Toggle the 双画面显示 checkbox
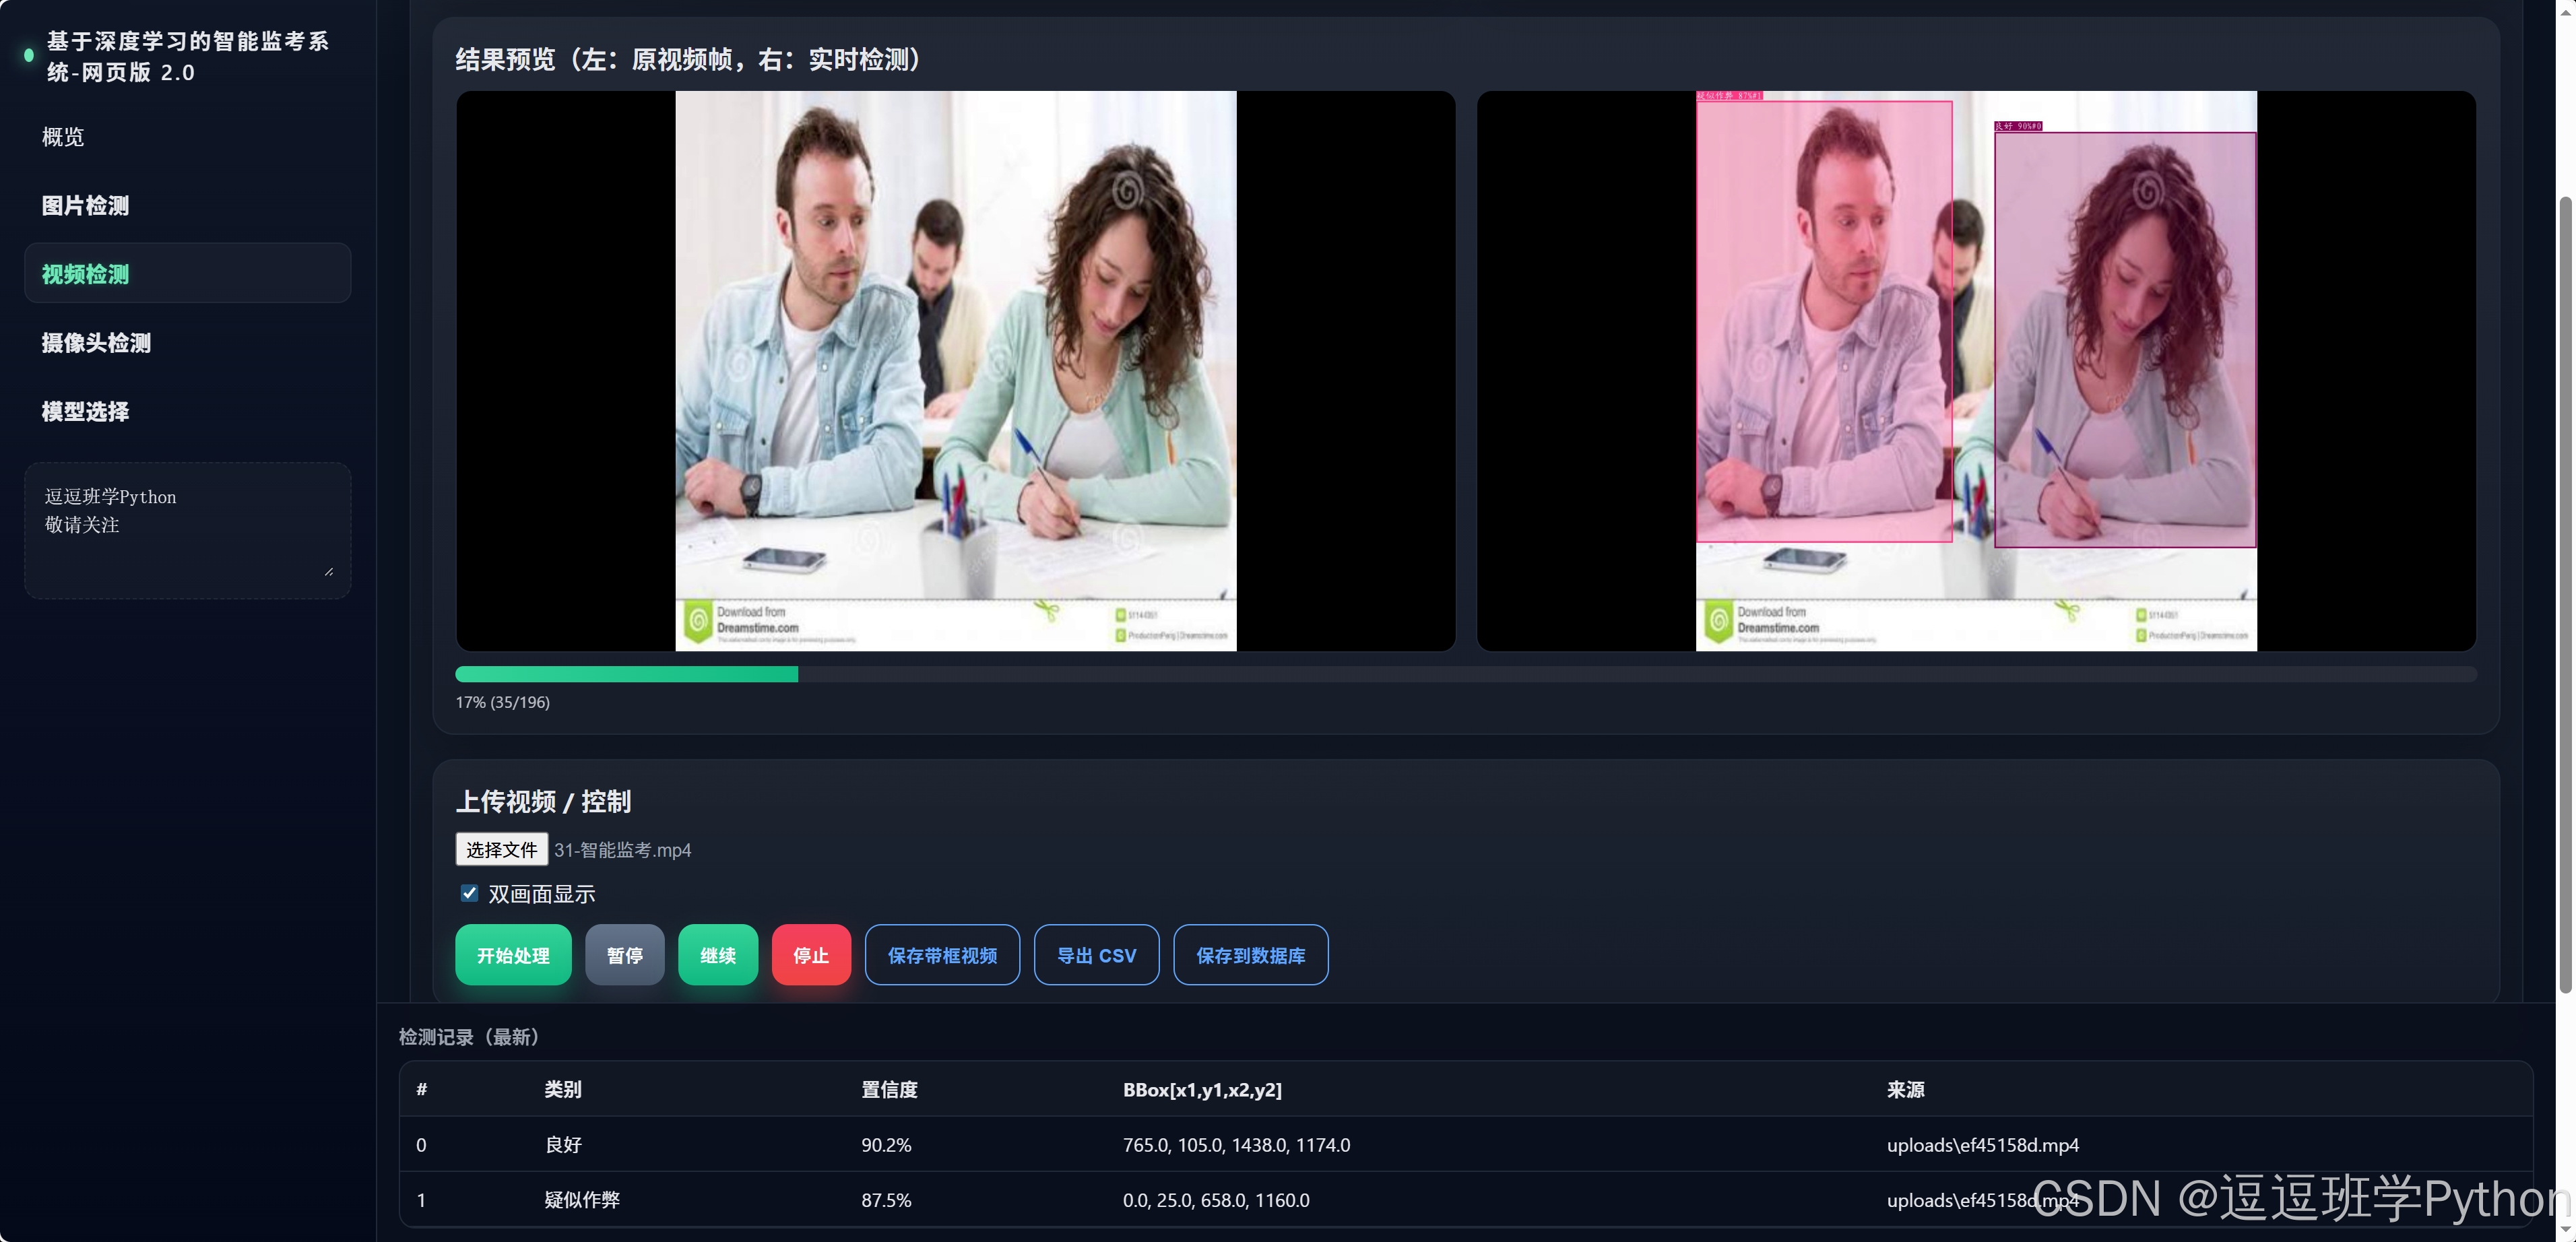Viewport: 2576px width, 1242px height. pyautogui.click(x=469, y=893)
